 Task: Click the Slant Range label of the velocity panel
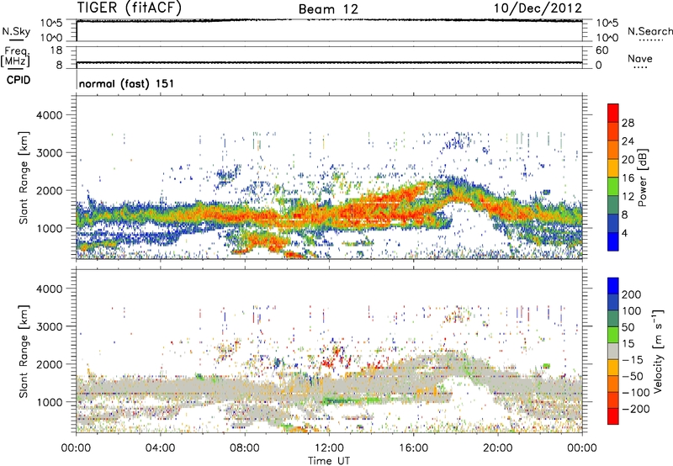[x=24, y=351]
